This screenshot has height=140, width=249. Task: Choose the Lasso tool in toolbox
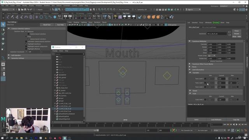tap(3, 29)
